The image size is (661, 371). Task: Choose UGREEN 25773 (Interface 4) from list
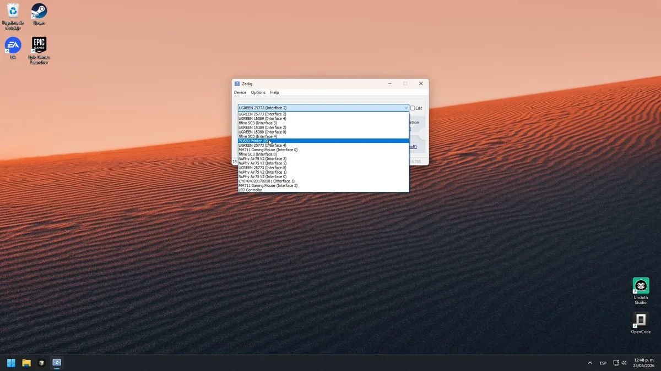[323, 145]
